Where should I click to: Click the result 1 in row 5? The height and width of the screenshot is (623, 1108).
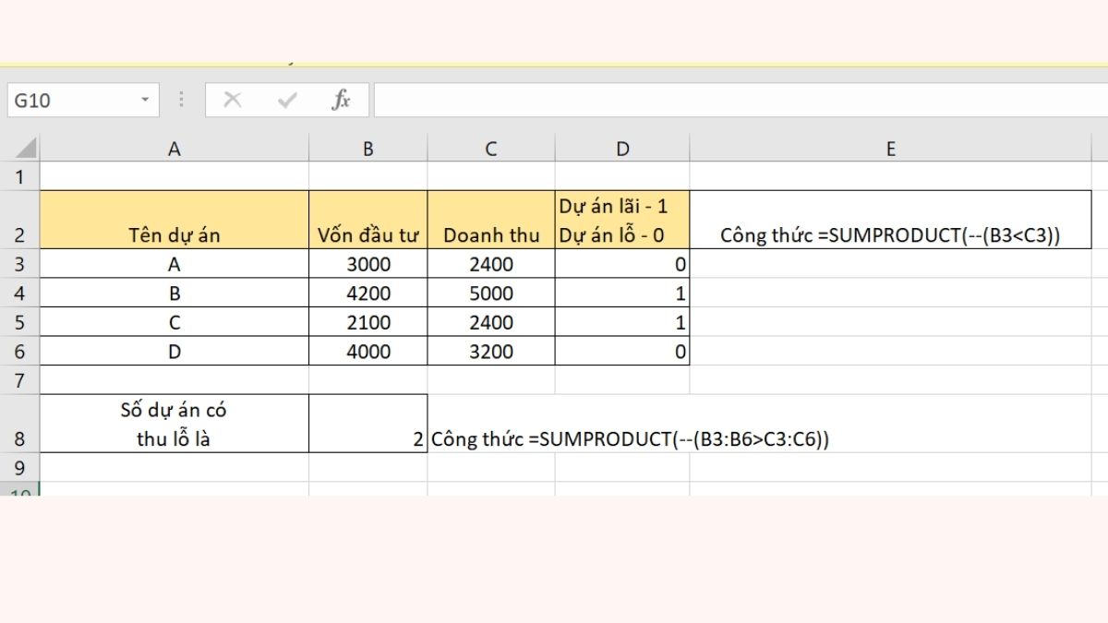click(622, 322)
